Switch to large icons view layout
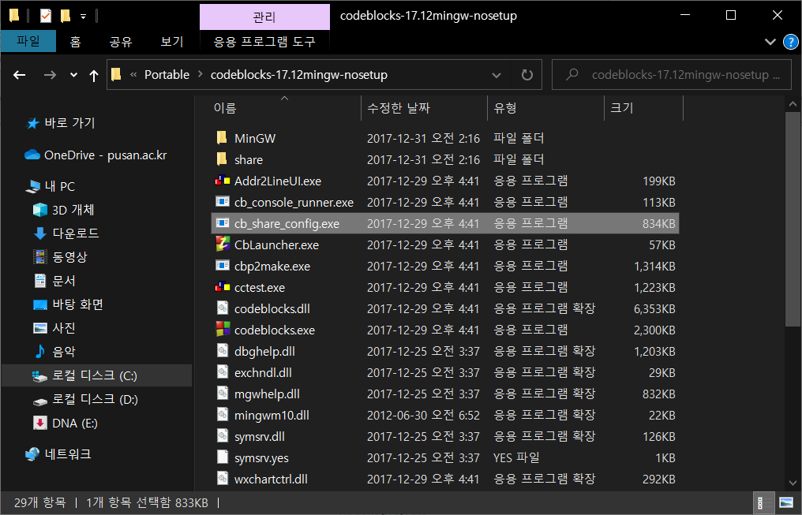The image size is (802, 515). pyautogui.click(x=785, y=502)
